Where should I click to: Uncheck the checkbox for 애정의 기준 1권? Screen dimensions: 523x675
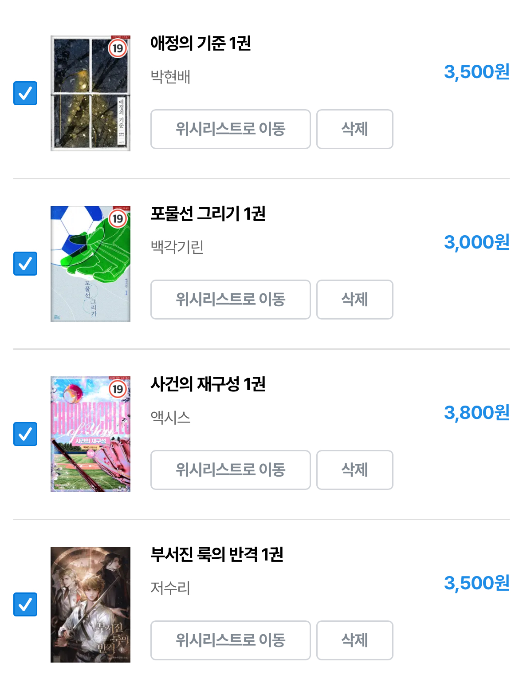coord(25,93)
